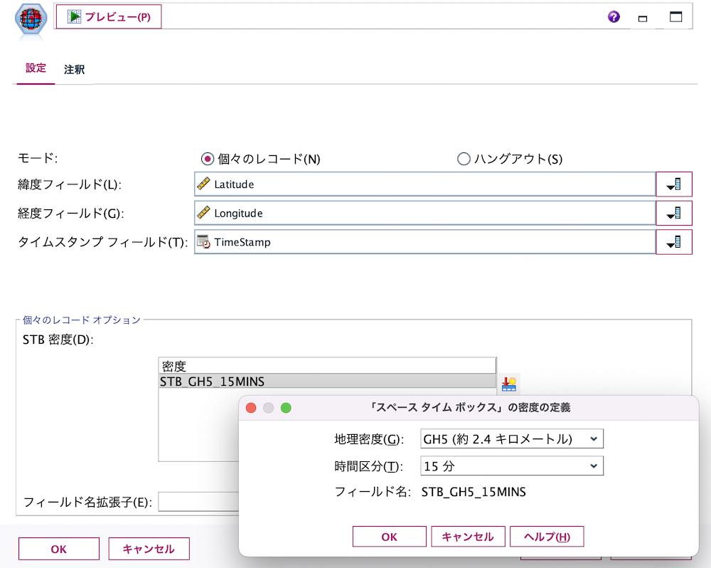Switch to the 注釈 tab
Image resolution: width=711 pixels, height=568 pixels.
pos(74,69)
